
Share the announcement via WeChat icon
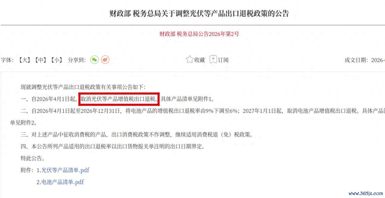(x=95, y=60)
